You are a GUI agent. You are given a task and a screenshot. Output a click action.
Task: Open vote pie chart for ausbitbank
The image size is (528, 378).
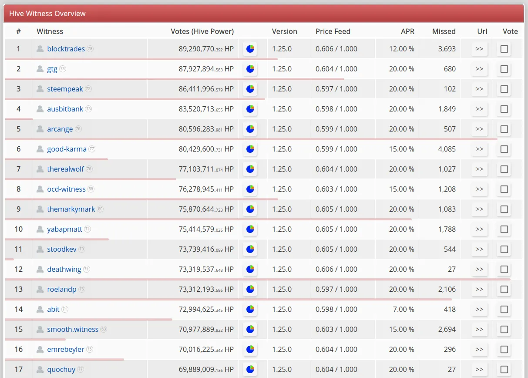pos(250,109)
